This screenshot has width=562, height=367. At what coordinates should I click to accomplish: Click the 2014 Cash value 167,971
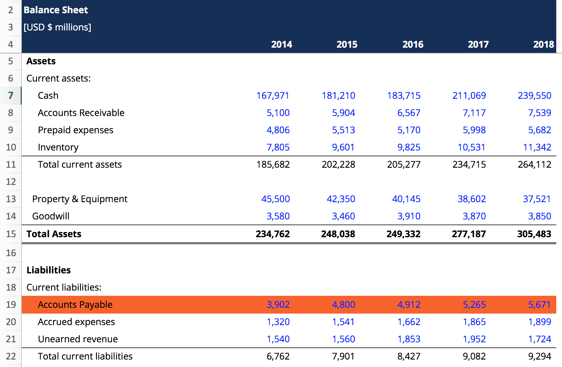point(273,95)
